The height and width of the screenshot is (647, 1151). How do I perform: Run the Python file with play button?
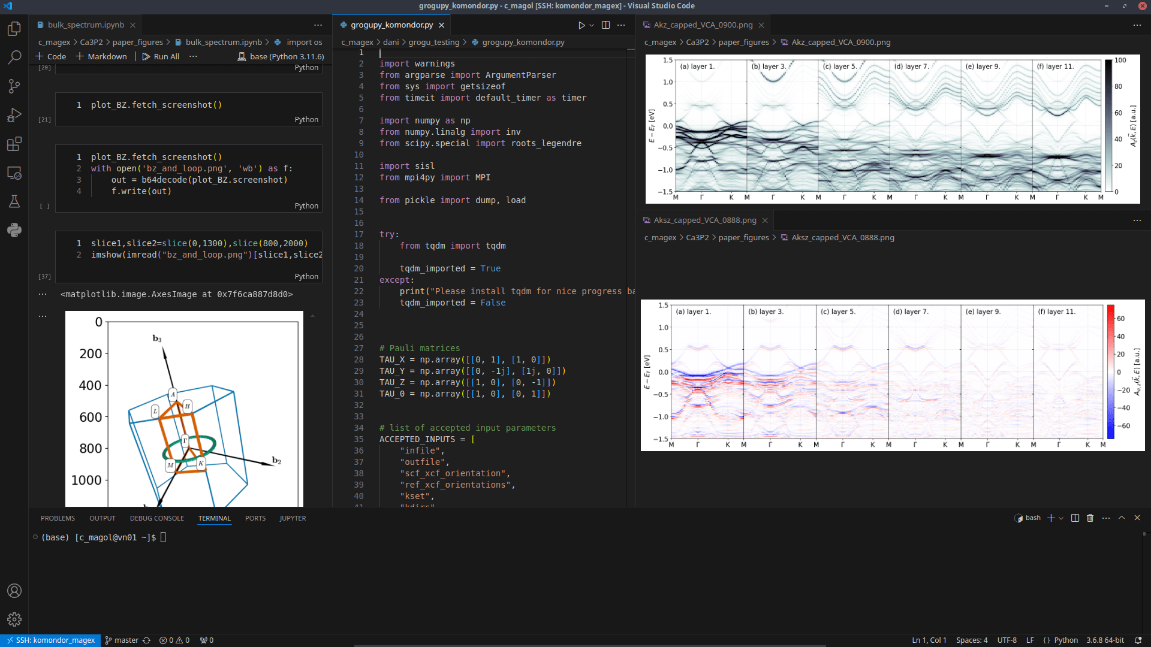[x=581, y=25]
